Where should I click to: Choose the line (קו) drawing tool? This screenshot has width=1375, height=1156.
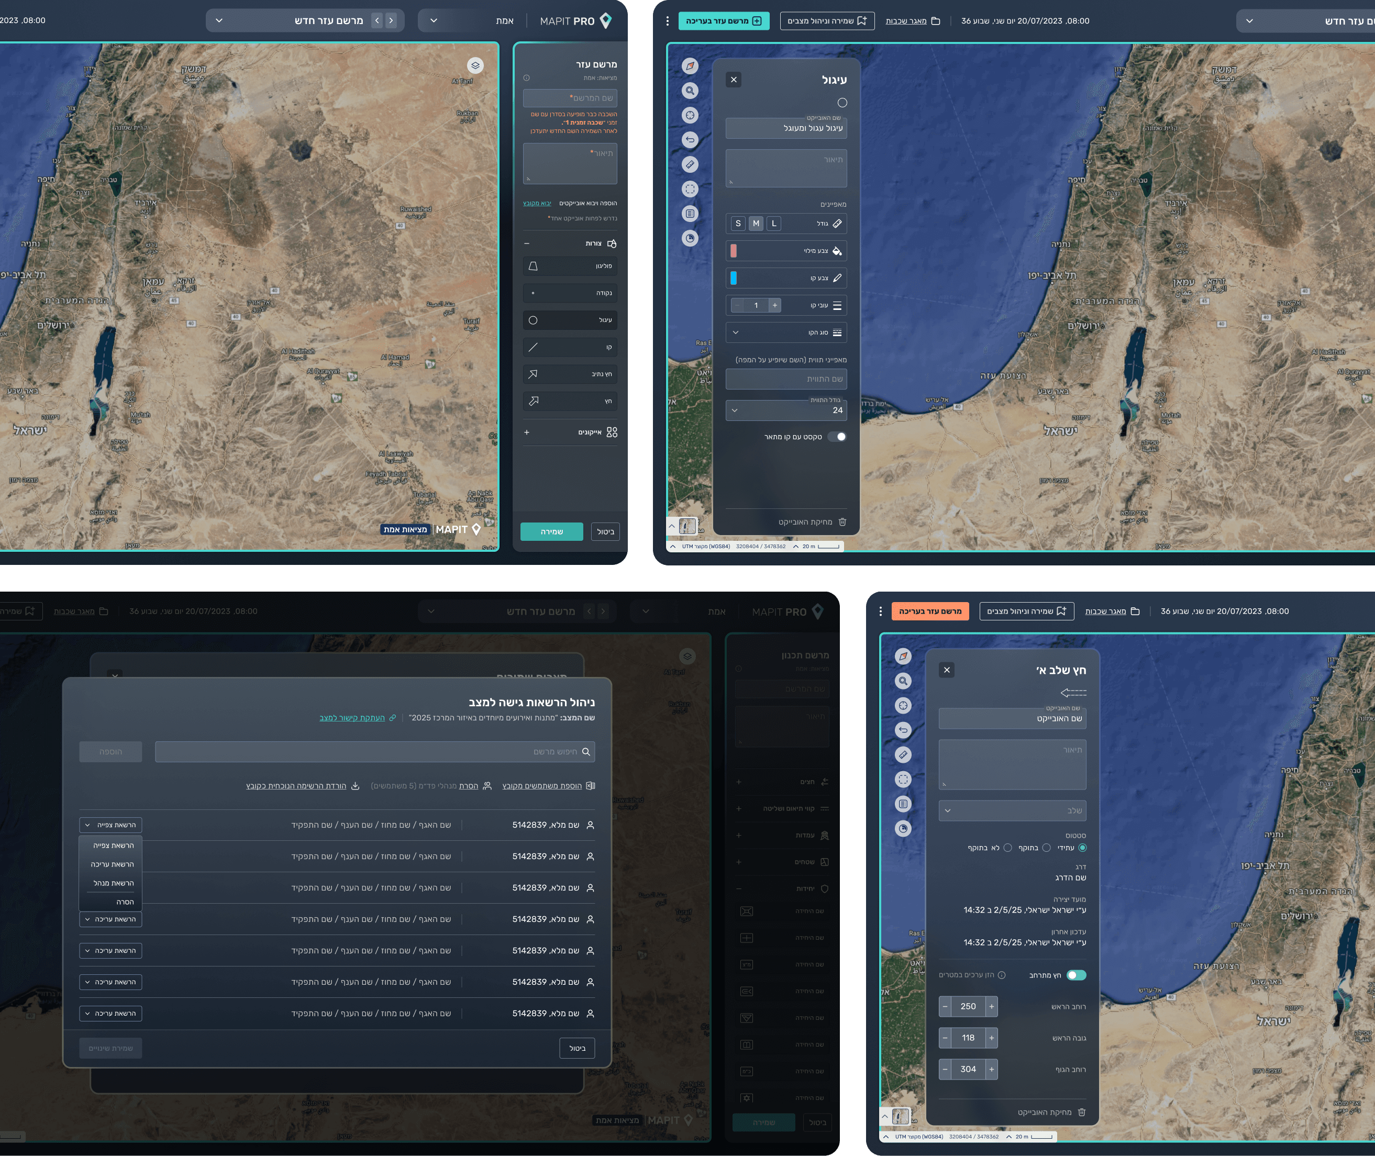(x=570, y=347)
